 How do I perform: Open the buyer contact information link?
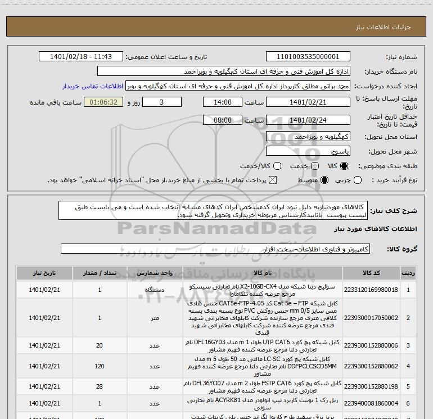pos(93,86)
